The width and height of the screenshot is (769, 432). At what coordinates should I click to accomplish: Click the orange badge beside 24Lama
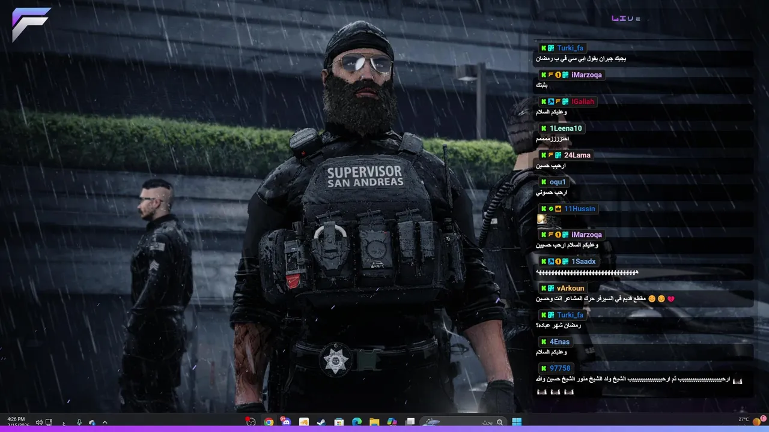[x=551, y=155]
